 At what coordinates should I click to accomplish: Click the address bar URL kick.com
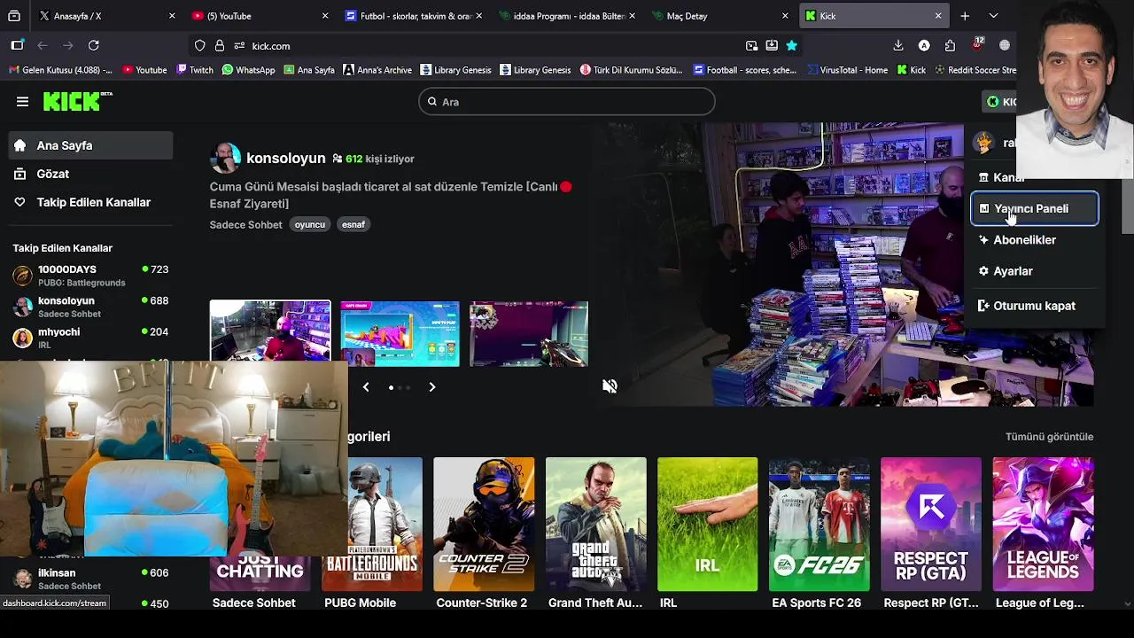pos(271,46)
